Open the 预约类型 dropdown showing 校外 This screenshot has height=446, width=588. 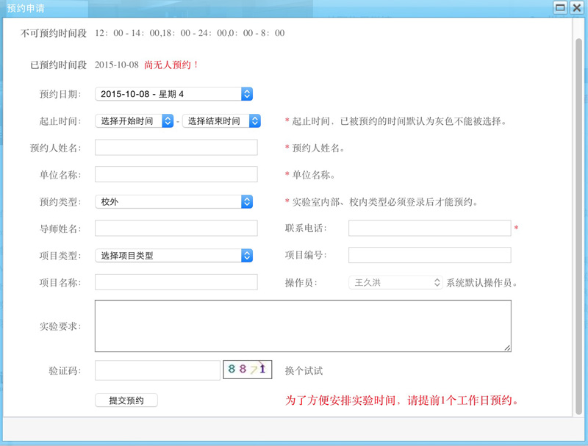pos(174,201)
